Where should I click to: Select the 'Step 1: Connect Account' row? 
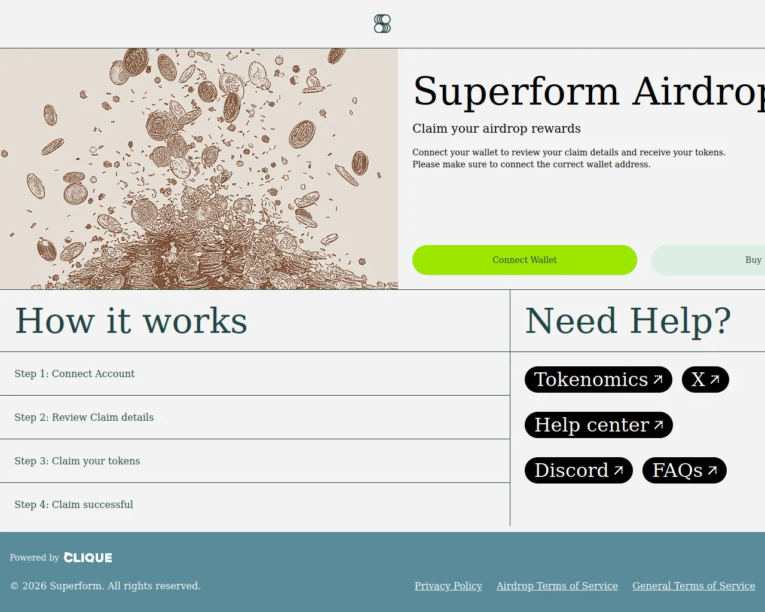point(255,374)
